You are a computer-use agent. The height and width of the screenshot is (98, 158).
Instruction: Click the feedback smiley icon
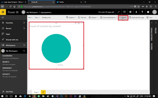tap(148, 12)
